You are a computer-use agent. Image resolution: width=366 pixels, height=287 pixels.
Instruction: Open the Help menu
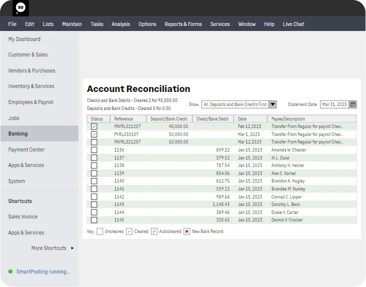click(x=269, y=24)
